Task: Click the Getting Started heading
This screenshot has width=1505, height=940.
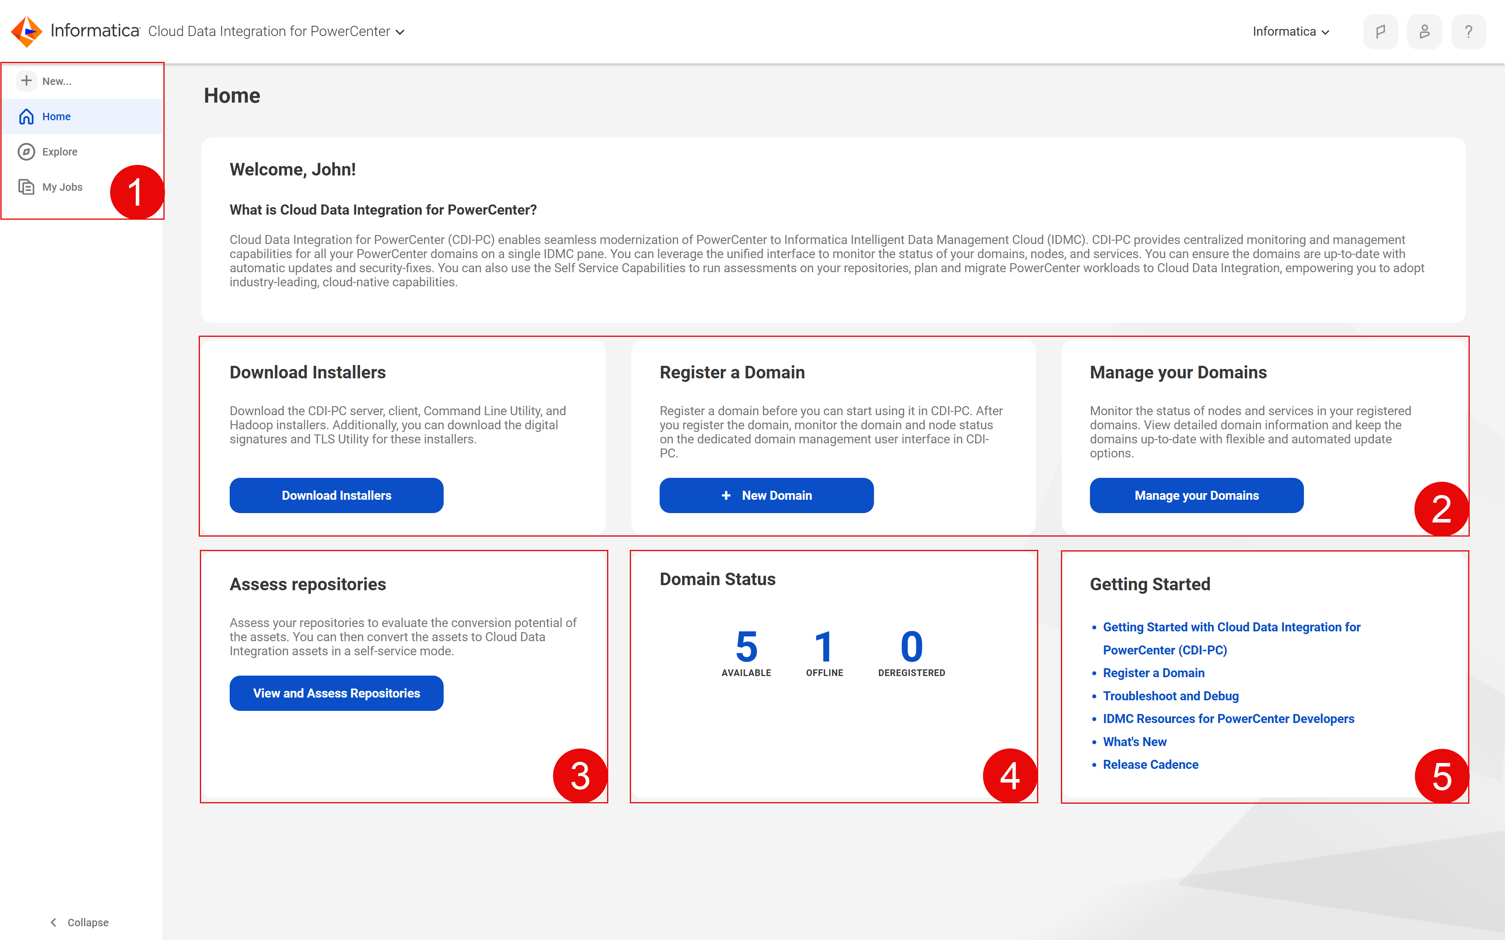Action: pyautogui.click(x=1150, y=584)
